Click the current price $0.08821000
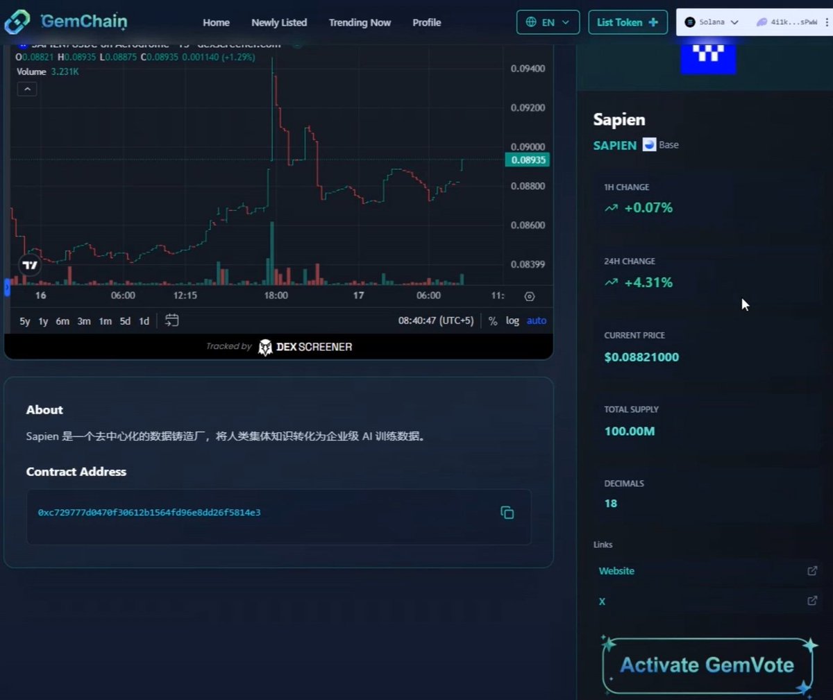This screenshot has height=700, width=833. tap(641, 357)
